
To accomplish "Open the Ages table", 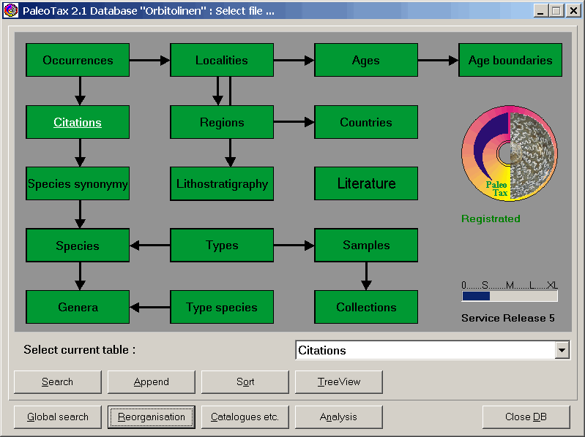I will [366, 60].
